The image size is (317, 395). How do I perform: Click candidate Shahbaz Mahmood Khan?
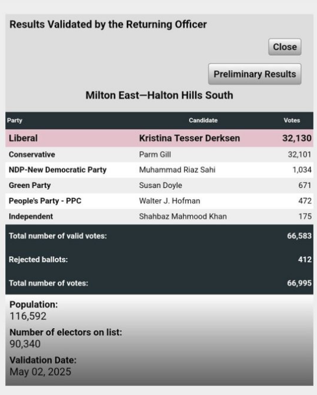pyautogui.click(x=183, y=216)
